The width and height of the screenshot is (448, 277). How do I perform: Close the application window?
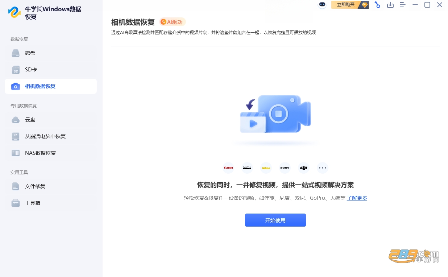coord(440,5)
